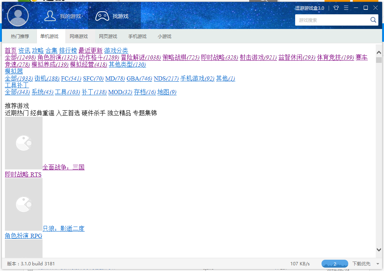Select 模拟养成(139) category link
Image resolution: width=384 pixels, height=271 pixels.
[x=50, y=64]
